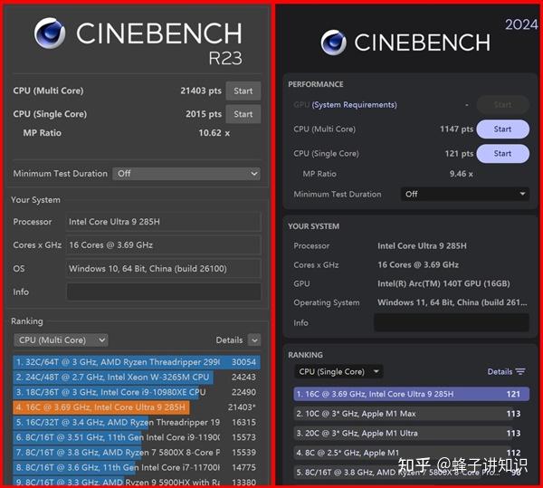Click the R23 OS field
Screen dimensions: 543x488
coord(164,268)
